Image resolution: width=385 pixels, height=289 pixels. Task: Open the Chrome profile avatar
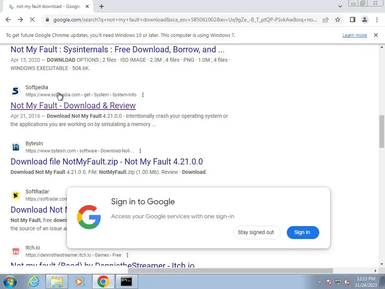(365, 20)
